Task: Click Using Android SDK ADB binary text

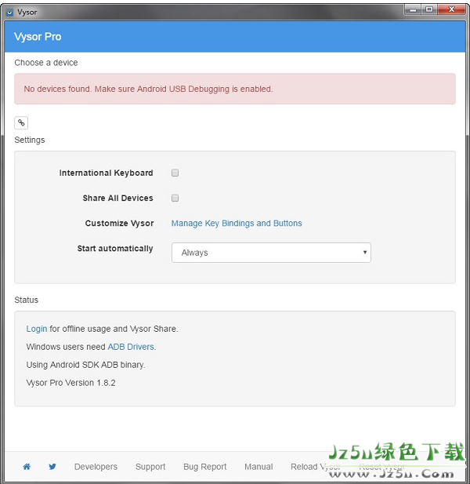Action: click(x=85, y=365)
